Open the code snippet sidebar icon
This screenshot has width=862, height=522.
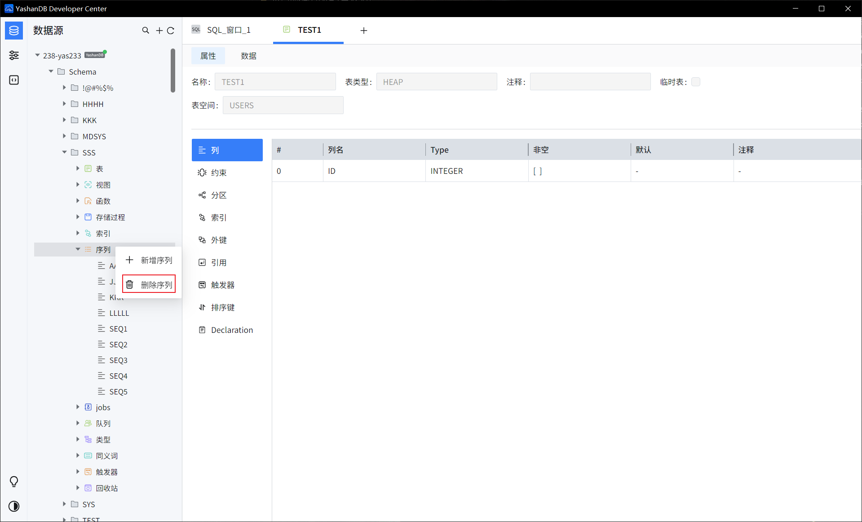tap(14, 80)
